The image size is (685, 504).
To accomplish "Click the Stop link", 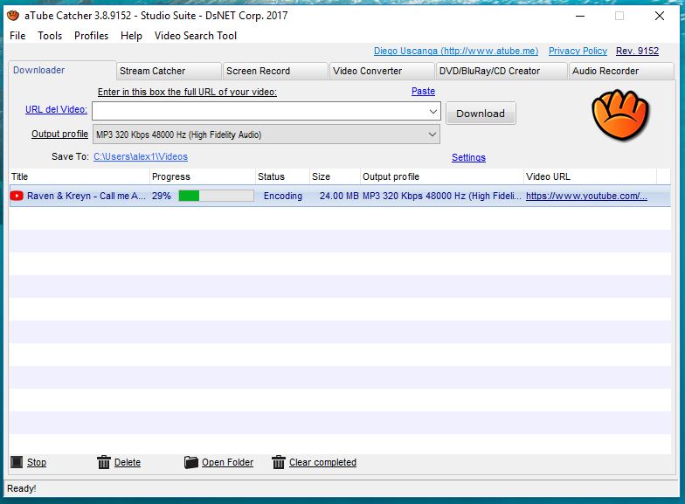I will [x=37, y=462].
